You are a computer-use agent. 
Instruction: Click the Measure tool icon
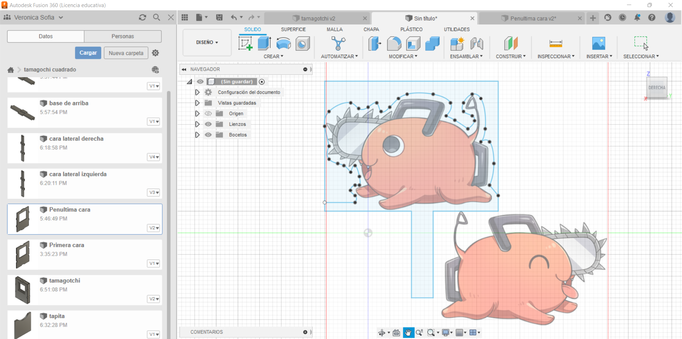click(556, 44)
